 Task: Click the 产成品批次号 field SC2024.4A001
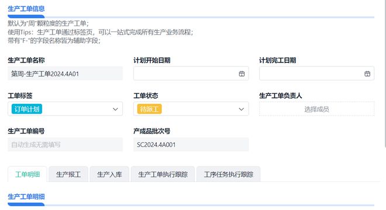coord(191,145)
